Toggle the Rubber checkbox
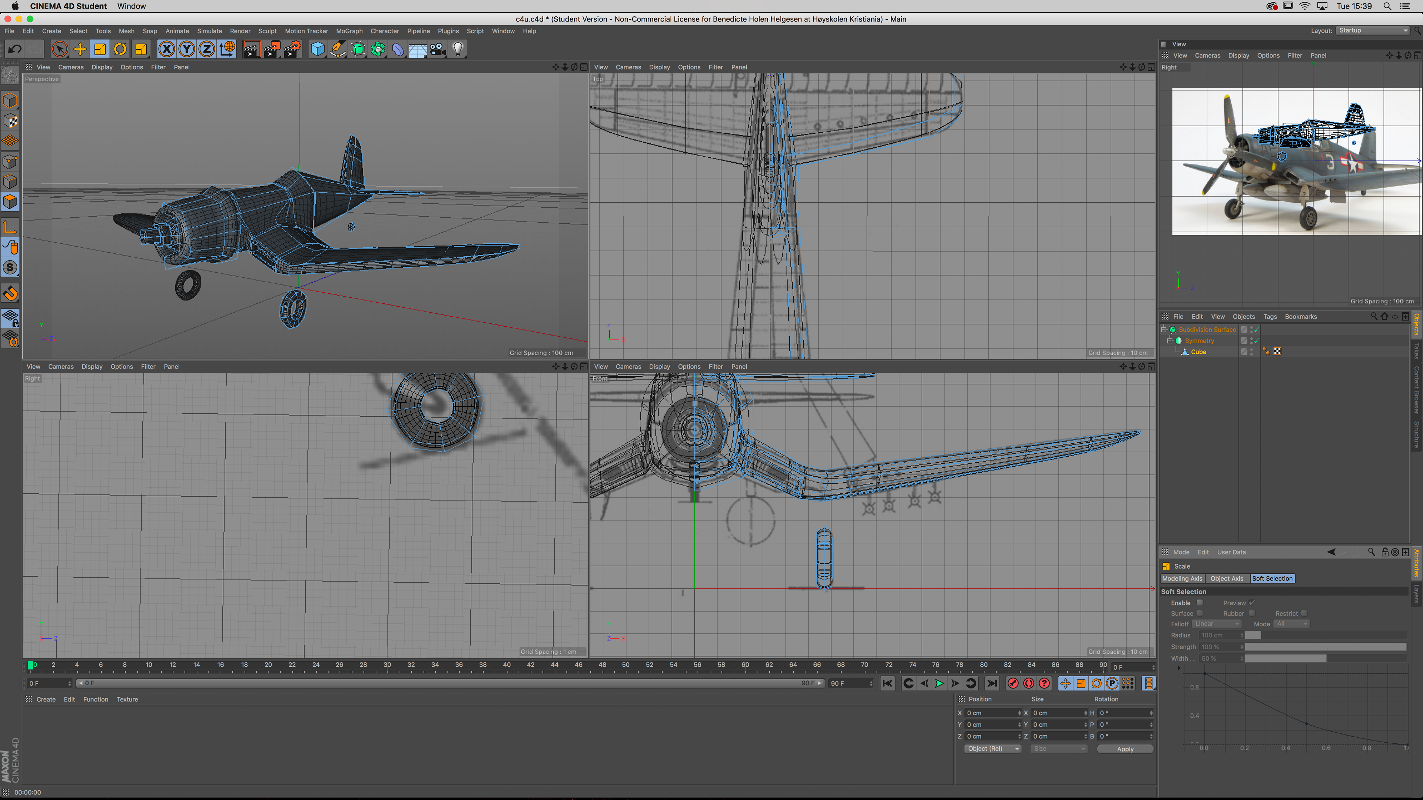This screenshot has width=1423, height=800. [x=1252, y=613]
